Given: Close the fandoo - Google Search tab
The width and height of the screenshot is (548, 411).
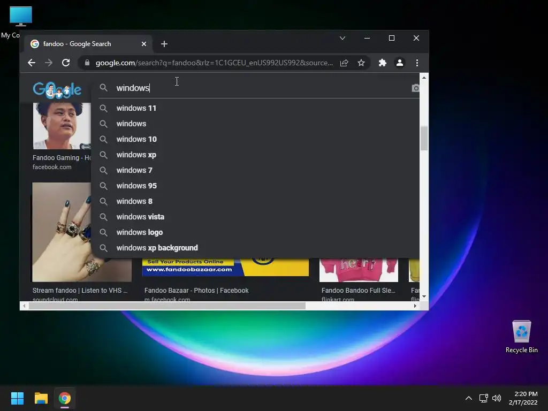Looking at the screenshot, I should [144, 44].
